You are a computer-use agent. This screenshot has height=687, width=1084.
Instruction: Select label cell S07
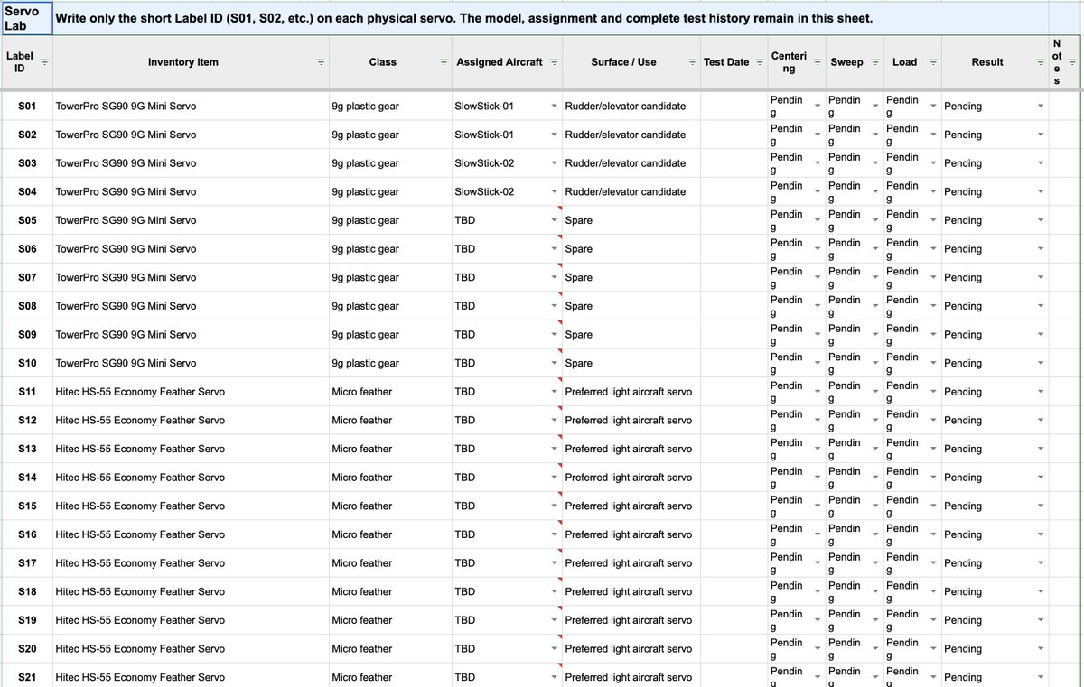point(26,278)
